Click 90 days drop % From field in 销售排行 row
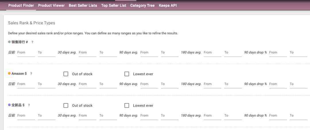The image size is (310, 130). tap(278, 53)
